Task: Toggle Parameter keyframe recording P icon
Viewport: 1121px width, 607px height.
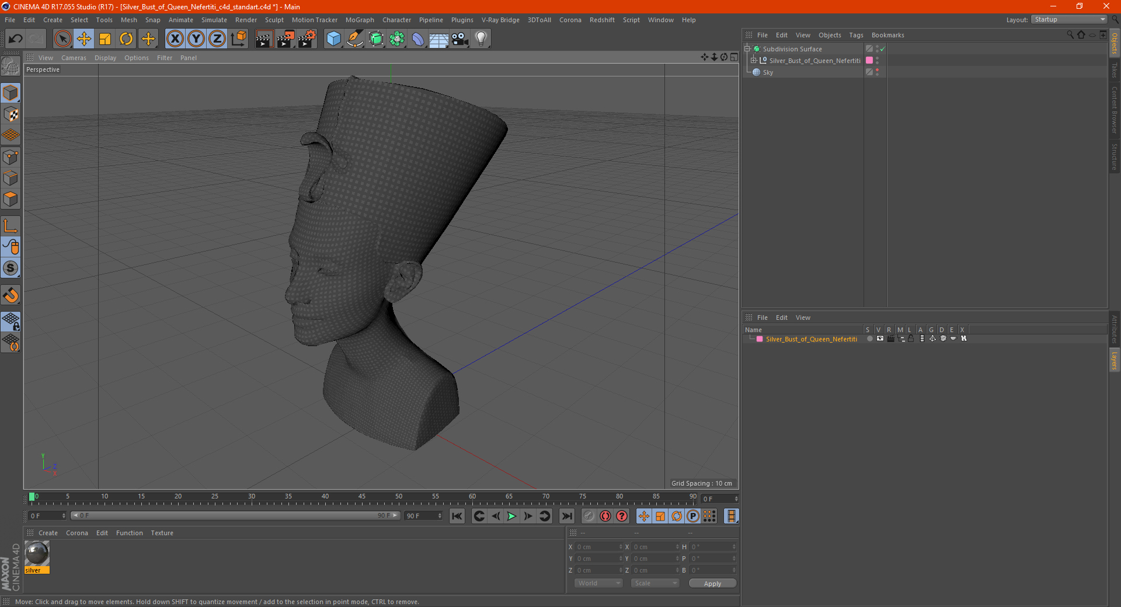Action: click(693, 516)
